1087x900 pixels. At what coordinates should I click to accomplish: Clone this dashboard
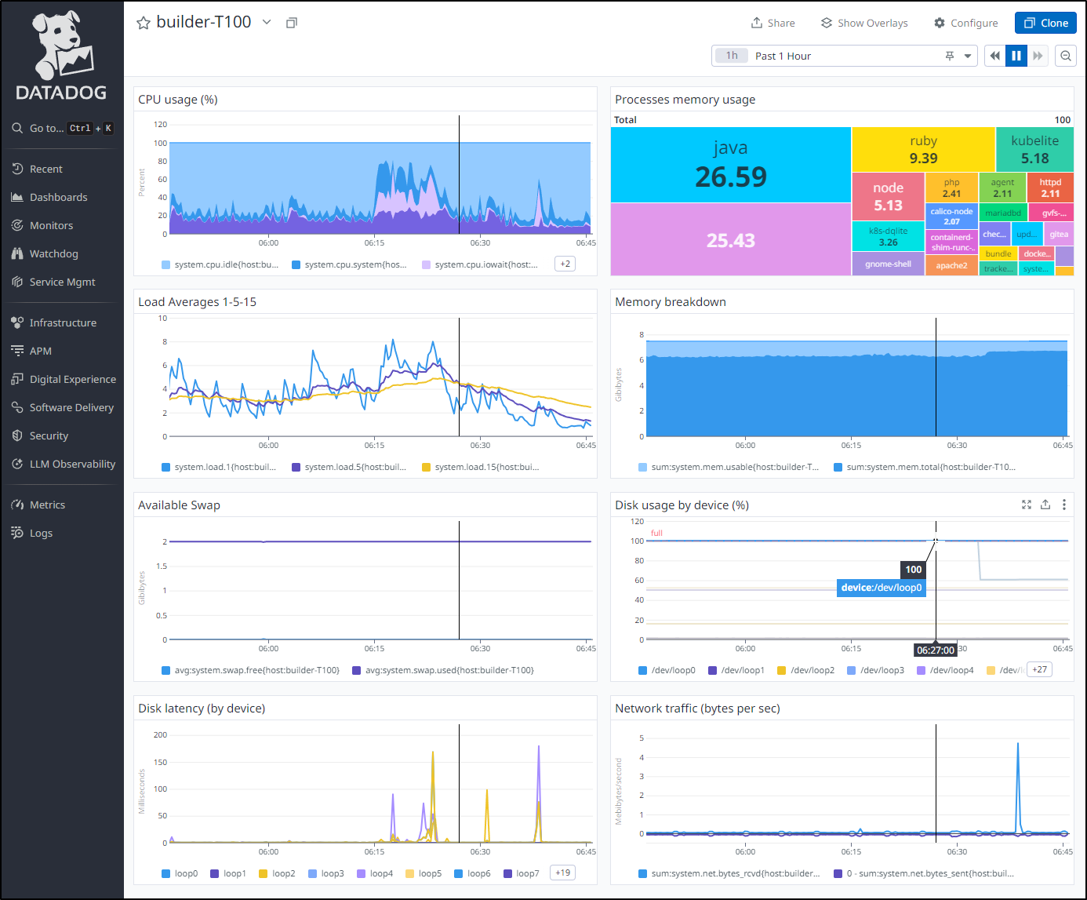(x=1045, y=23)
